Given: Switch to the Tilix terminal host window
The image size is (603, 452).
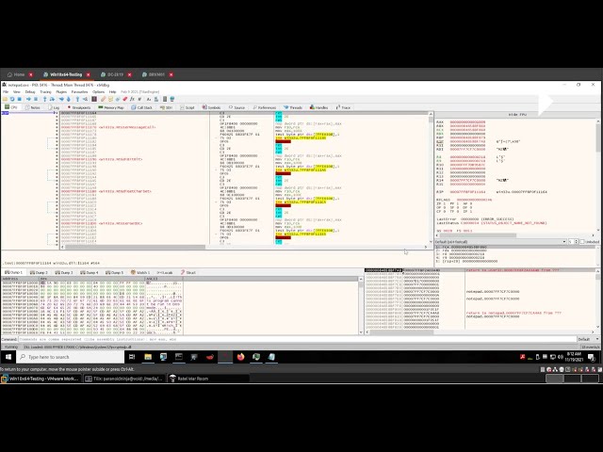Looking at the screenshot, I should pyautogui.click(x=124, y=379).
